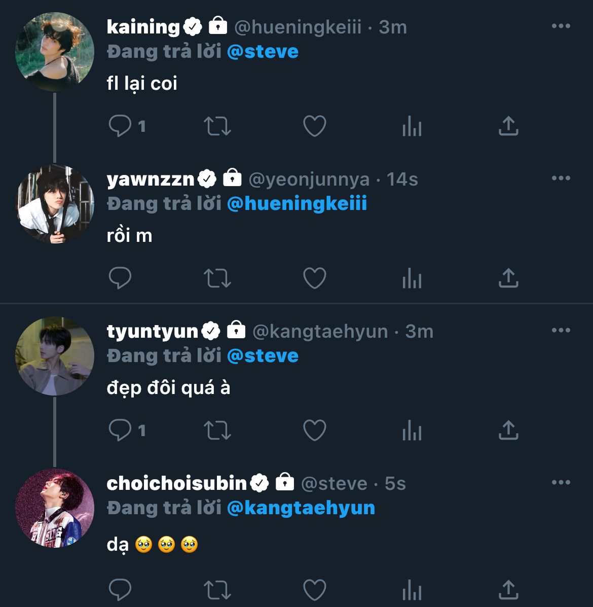Share tyuntyun's tweet
The width and height of the screenshot is (593, 607).
(x=508, y=430)
